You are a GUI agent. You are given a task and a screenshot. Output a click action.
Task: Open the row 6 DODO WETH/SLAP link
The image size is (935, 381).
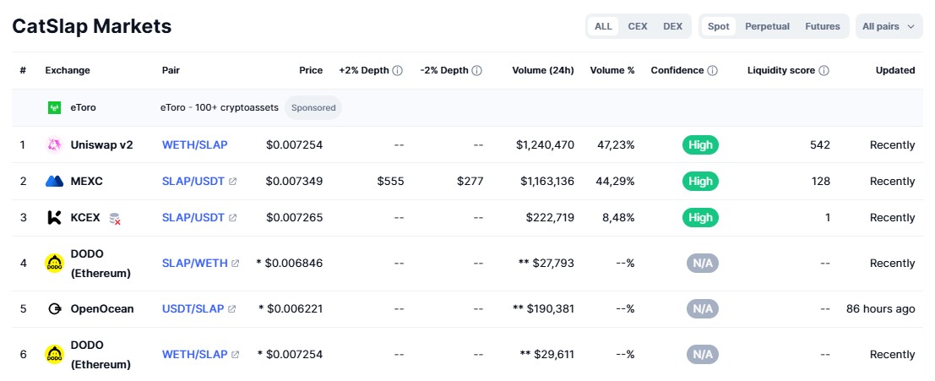(x=194, y=354)
